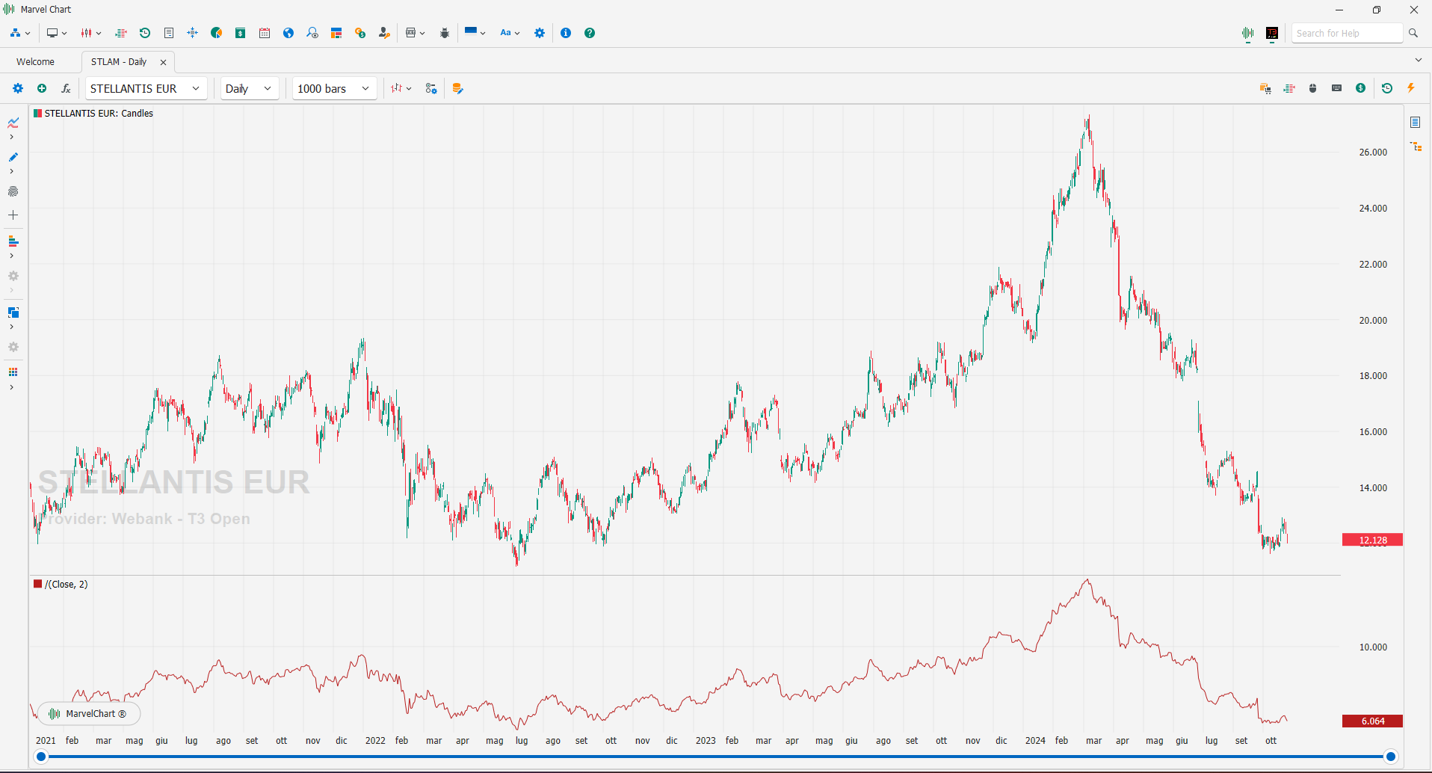This screenshot has width=1432, height=773.
Task: Open the user key account icon
Action: coord(384,33)
